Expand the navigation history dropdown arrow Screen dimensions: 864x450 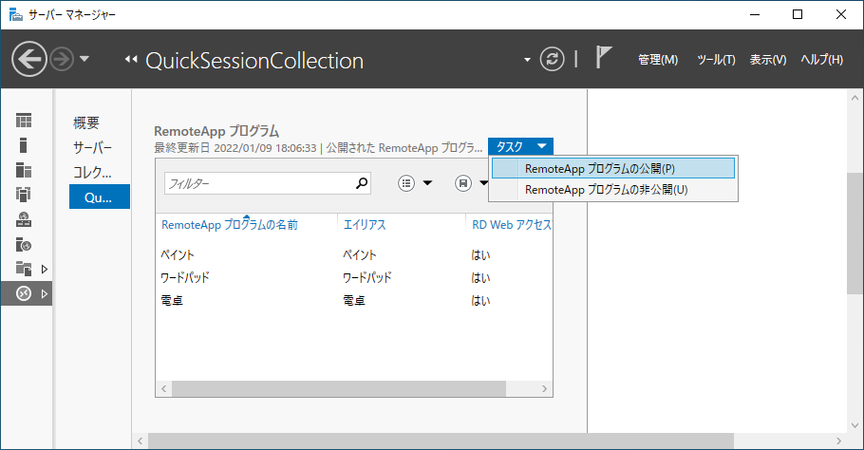(85, 59)
